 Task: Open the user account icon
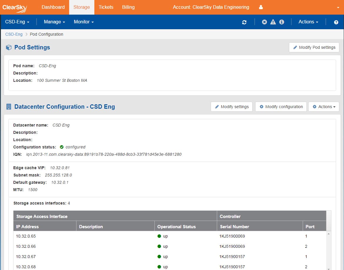(261, 7)
